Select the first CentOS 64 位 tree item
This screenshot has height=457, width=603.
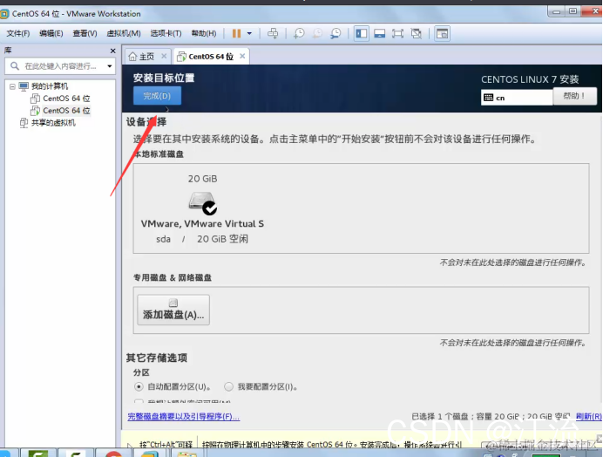point(66,99)
